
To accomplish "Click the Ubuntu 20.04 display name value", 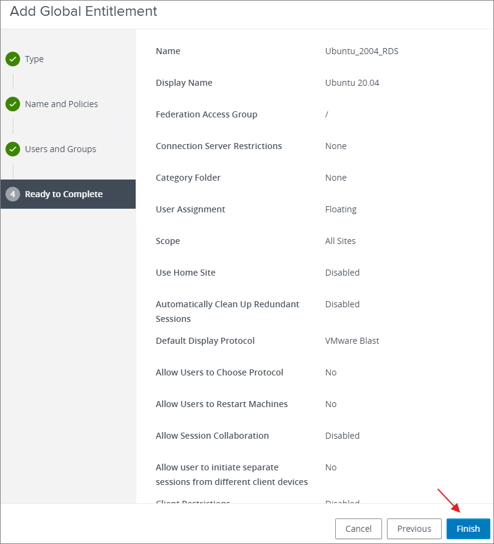I will point(352,83).
